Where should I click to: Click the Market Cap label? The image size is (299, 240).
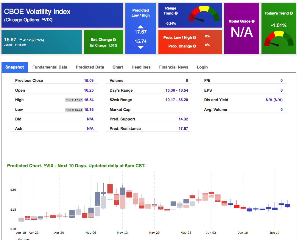point(120,109)
